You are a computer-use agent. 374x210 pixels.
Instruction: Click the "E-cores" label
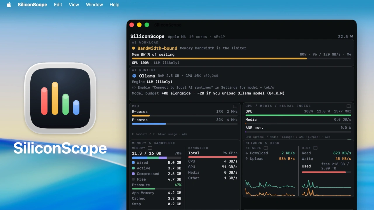click(x=140, y=112)
